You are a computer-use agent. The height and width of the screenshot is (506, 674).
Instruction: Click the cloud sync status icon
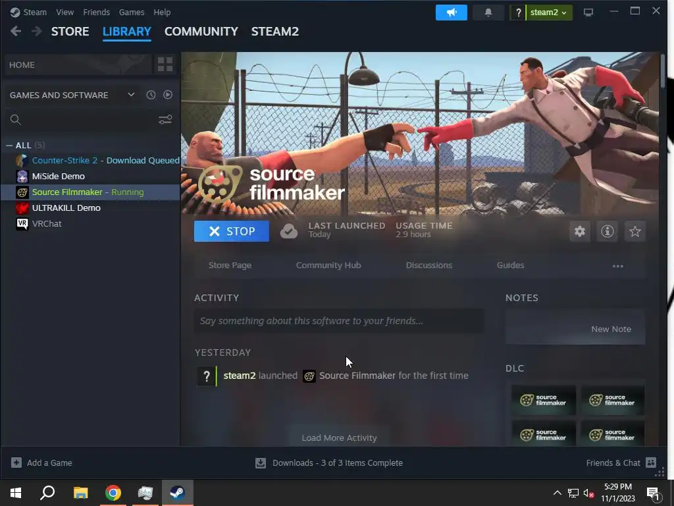(x=289, y=231)
